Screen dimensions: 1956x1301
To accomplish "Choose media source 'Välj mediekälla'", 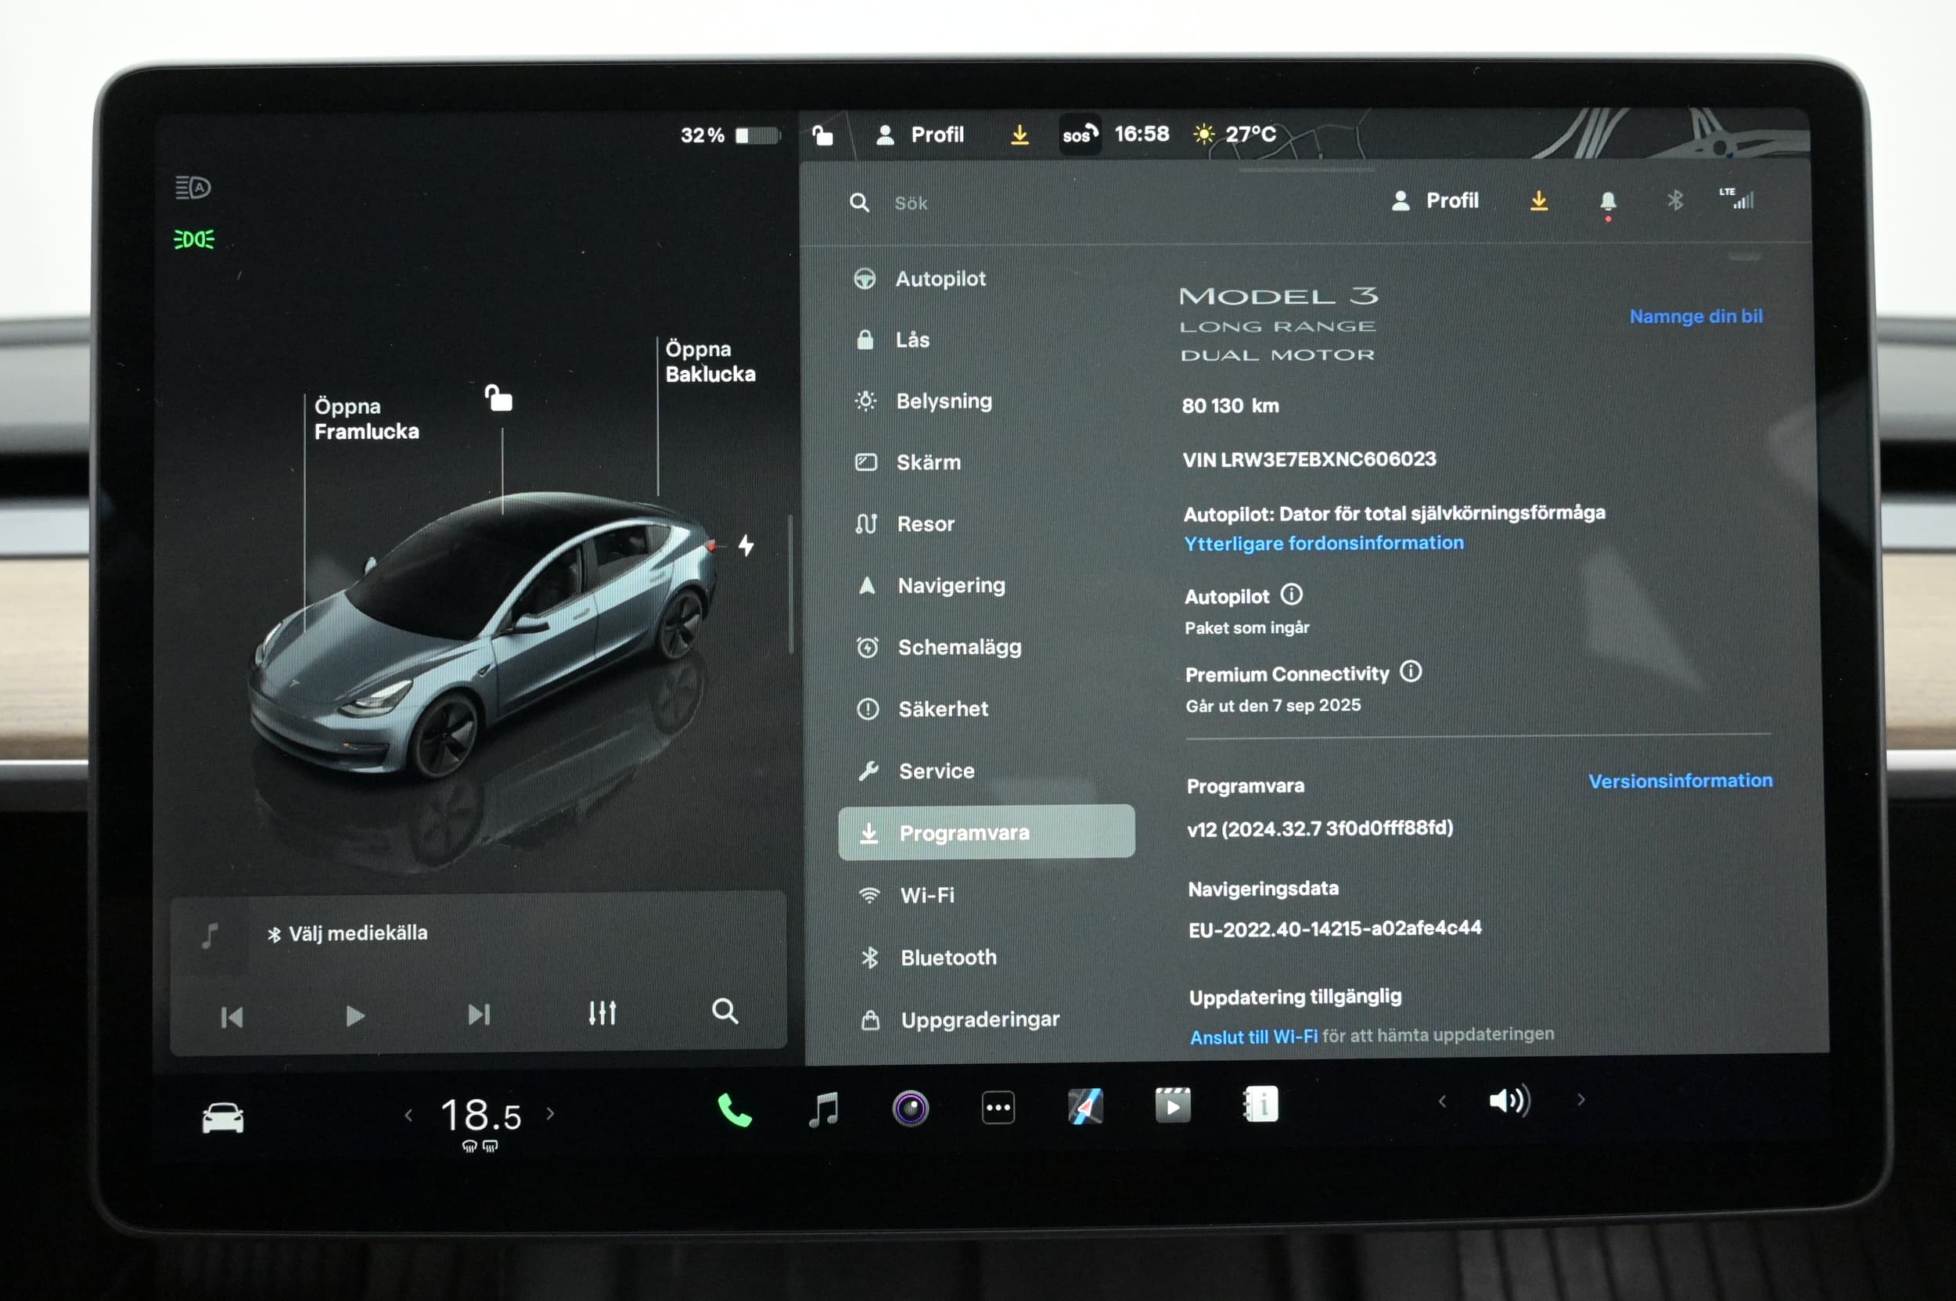I will [347, 933].
